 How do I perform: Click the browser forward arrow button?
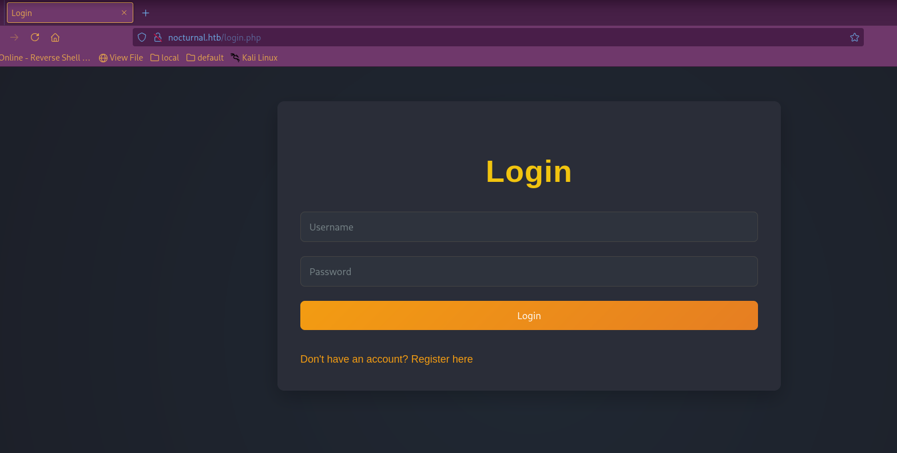[14, 37]
